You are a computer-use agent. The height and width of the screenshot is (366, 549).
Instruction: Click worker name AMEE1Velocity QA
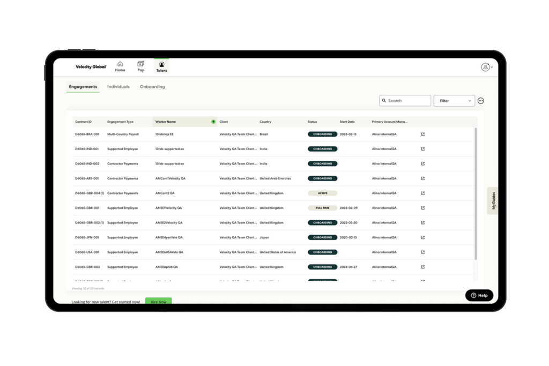[168, 208]
